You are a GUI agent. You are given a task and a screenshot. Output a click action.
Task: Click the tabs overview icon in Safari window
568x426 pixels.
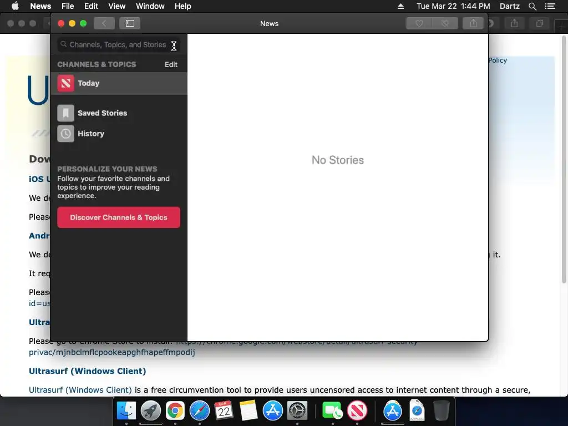(540, 23)
